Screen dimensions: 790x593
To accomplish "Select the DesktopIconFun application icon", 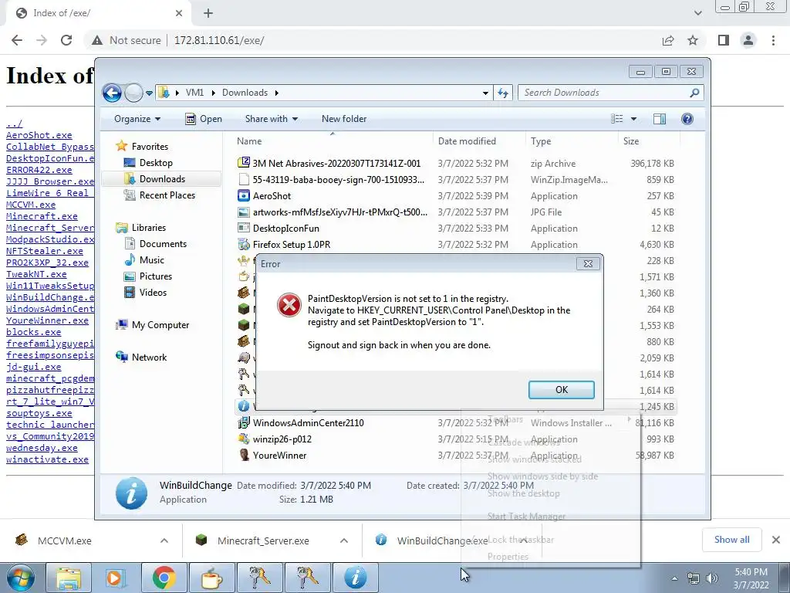I will pyautogui.click(x=244, y=229).
